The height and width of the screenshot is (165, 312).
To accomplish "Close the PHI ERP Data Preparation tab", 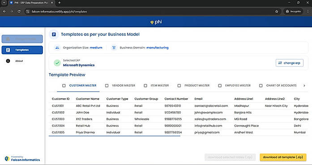I will 52,3.
